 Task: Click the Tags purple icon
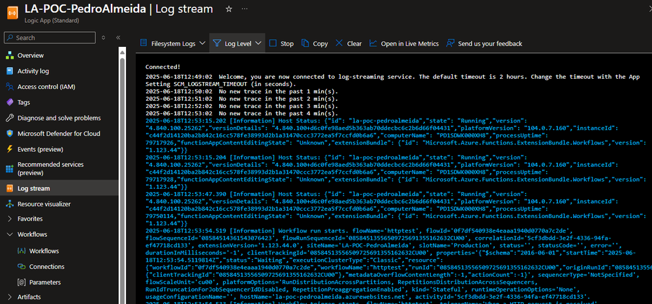tap(10, 102)
